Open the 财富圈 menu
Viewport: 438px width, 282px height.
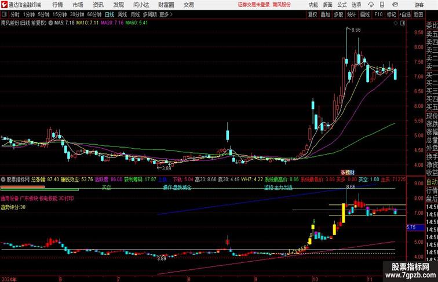(166, 5)
